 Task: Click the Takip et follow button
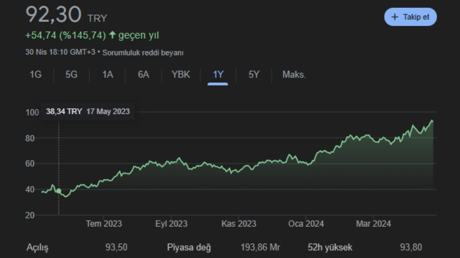(410, 17)
